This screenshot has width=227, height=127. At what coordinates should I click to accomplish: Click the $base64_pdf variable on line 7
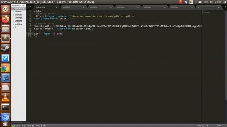[x=41, y=26]
